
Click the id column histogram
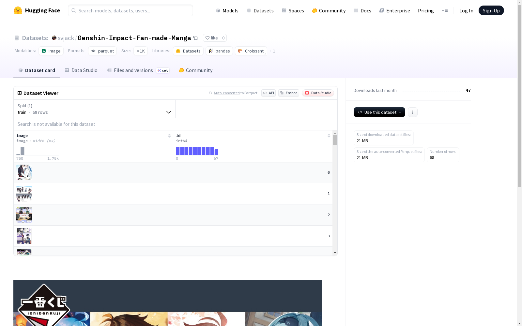pyautogui.click(x=197, y=151)
